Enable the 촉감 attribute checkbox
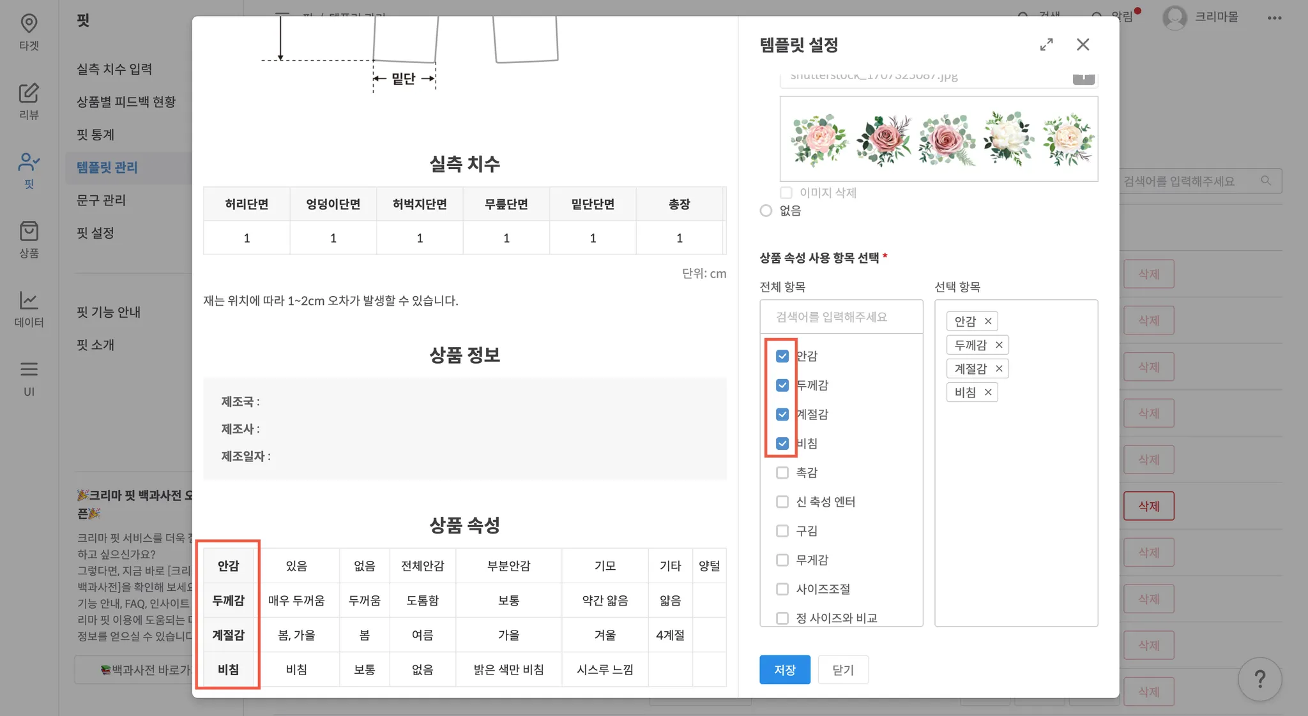This screenshot has width=1308, height=716. pyautogui.click(x=782, y=473)
